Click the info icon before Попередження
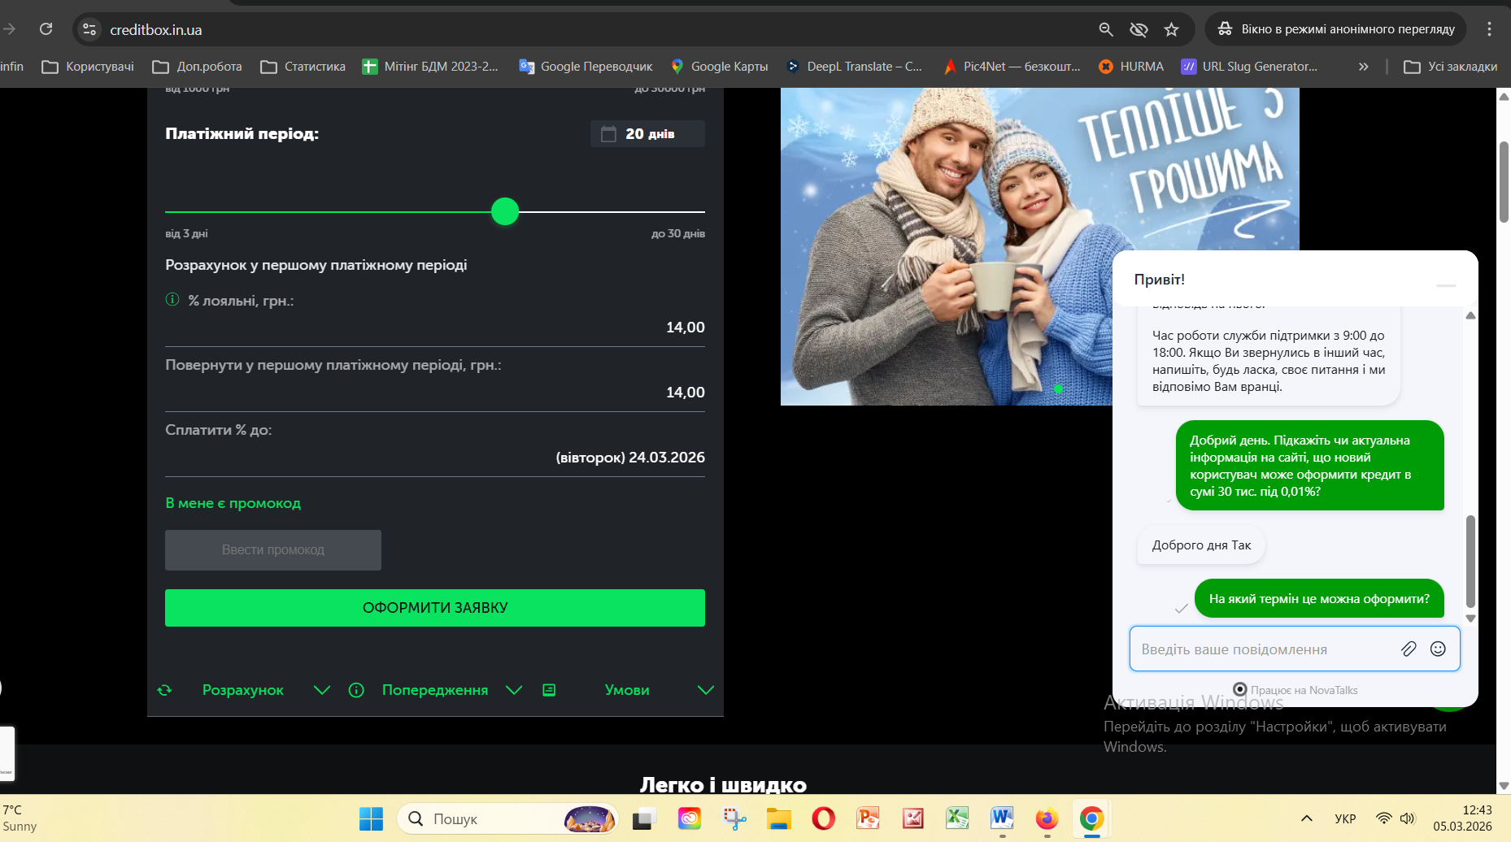This screenshot has width=1511, height=842. 356,690
